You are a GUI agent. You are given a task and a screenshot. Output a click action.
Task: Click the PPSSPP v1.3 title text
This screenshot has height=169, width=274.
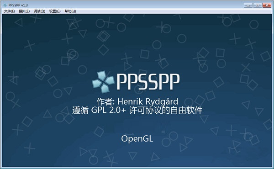[18, 5]
